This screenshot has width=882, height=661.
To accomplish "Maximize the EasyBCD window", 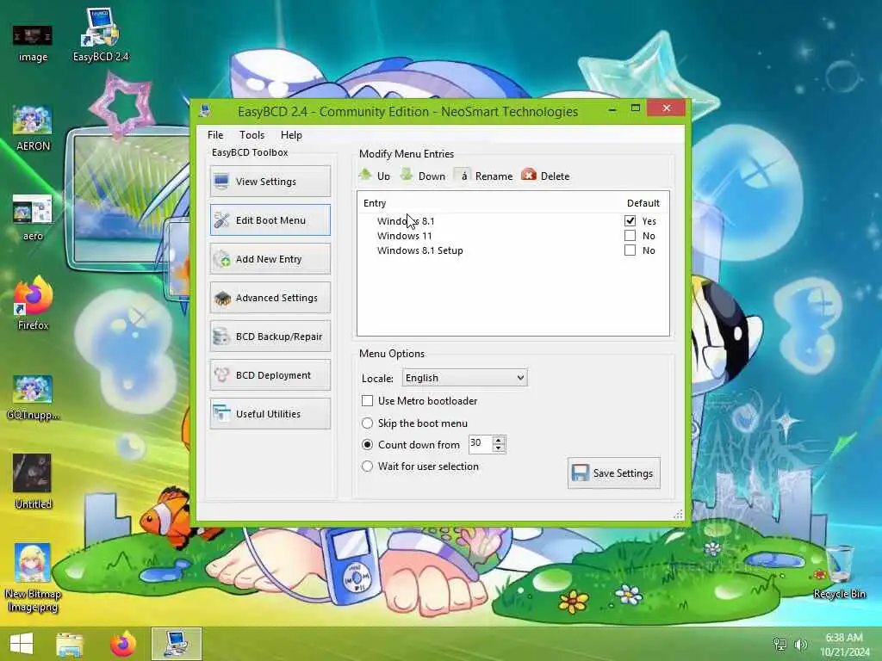I will tap(636, 108).
